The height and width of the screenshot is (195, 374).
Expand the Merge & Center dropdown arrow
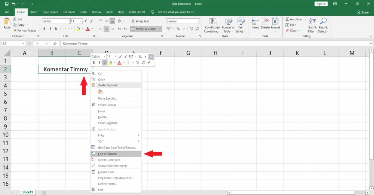(x=160, y=29)
